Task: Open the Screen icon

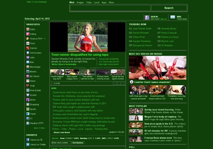Action: (x=28, y=95)
